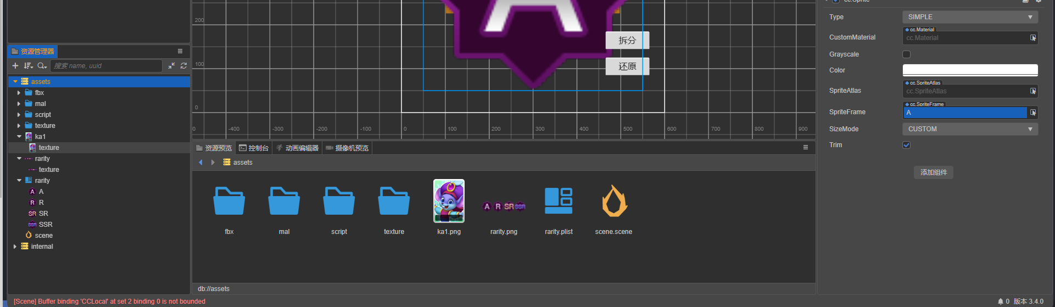Expand the script folder in tree
The image size is (1055, 307).
tap(19, 115)
